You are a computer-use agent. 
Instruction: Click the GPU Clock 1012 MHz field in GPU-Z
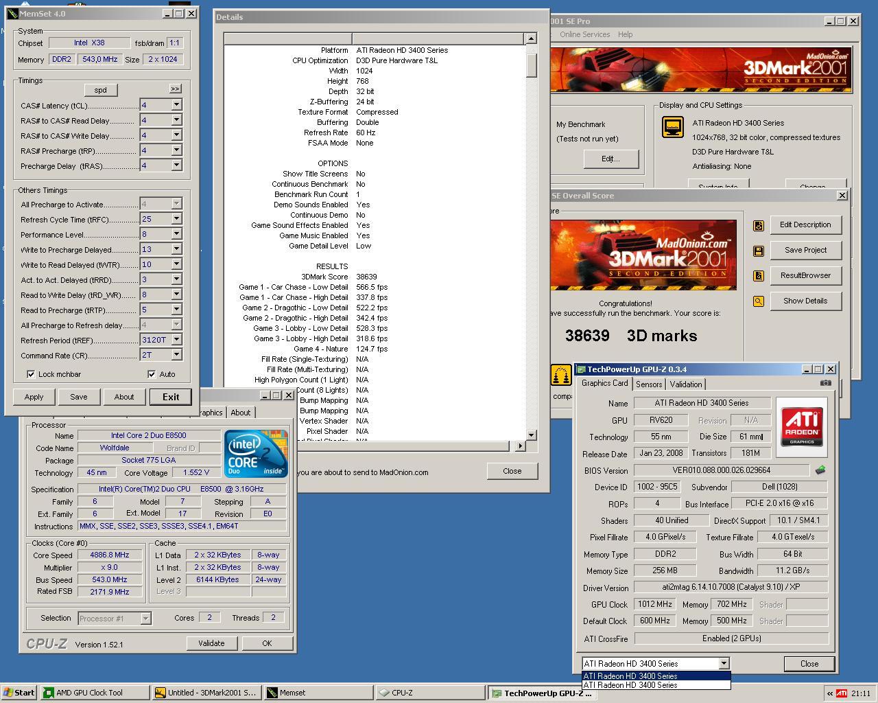pyautogui.click(x=655, y=604)
